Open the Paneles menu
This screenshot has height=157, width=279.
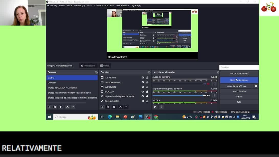79,6
